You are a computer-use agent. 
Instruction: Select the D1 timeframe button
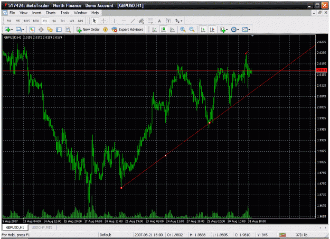click(63, 21)
